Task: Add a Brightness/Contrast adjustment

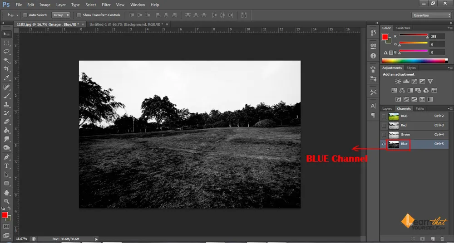Action: pos(398,82)
